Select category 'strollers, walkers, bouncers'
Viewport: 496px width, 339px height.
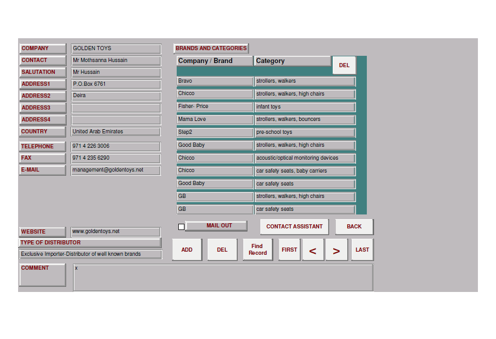point(305,120)
